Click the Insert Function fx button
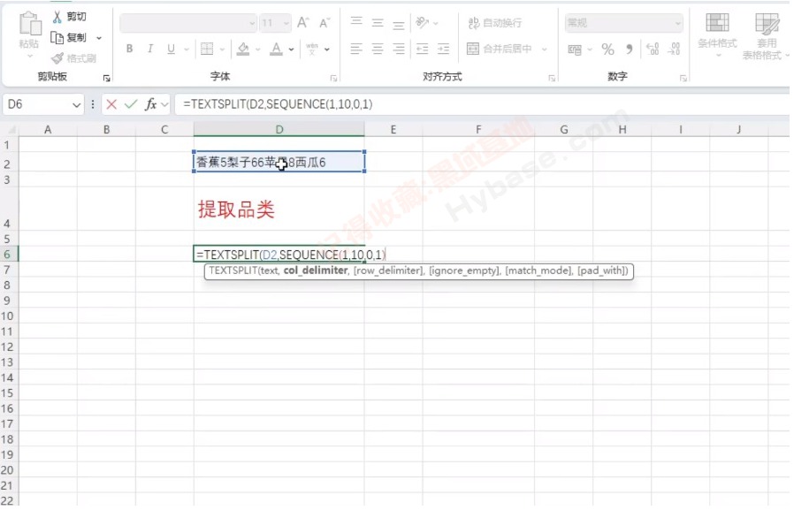This screenshot has height=518, width=794. click(x=150, y=104)
